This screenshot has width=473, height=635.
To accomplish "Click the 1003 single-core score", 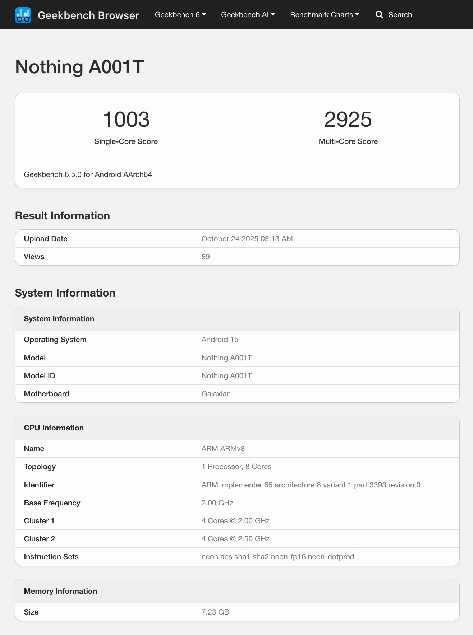I will [126, 119].
